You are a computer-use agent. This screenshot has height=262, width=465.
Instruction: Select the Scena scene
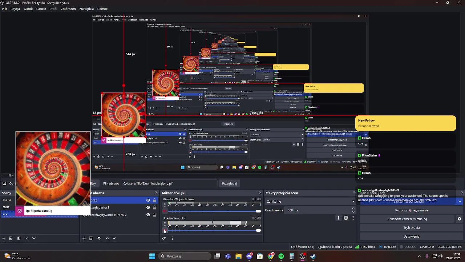point(7,200)
